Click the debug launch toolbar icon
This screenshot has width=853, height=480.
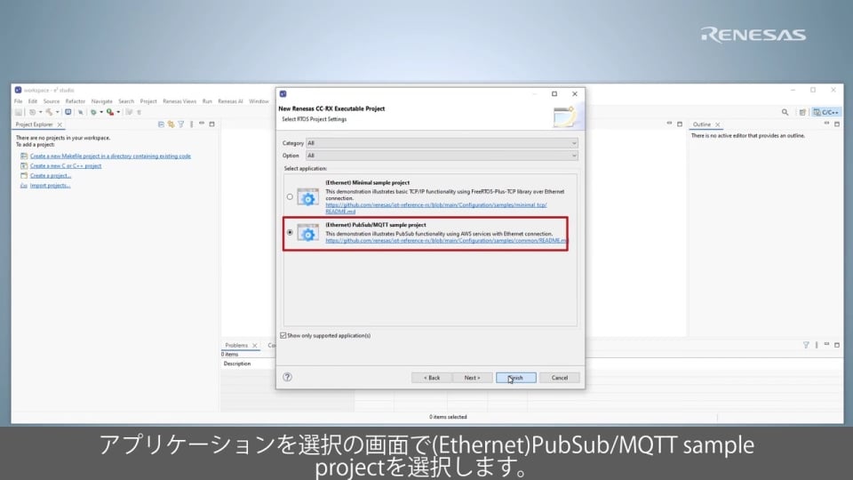click(94, 112)
